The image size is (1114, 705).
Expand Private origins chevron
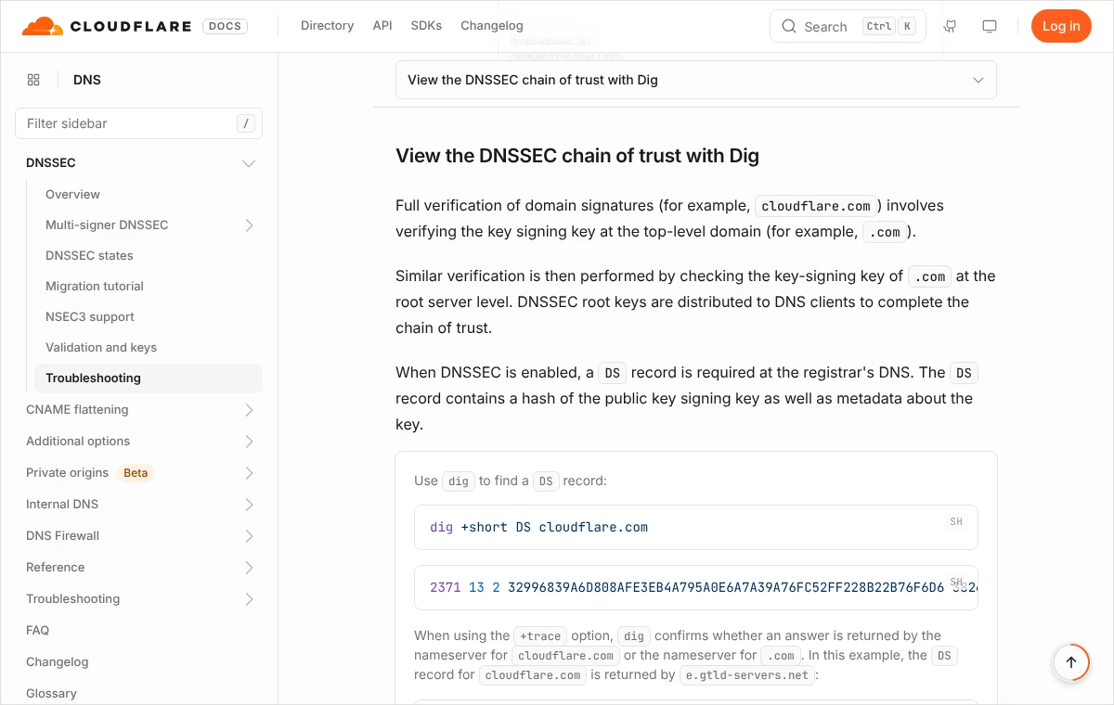(x=249, y=473)
